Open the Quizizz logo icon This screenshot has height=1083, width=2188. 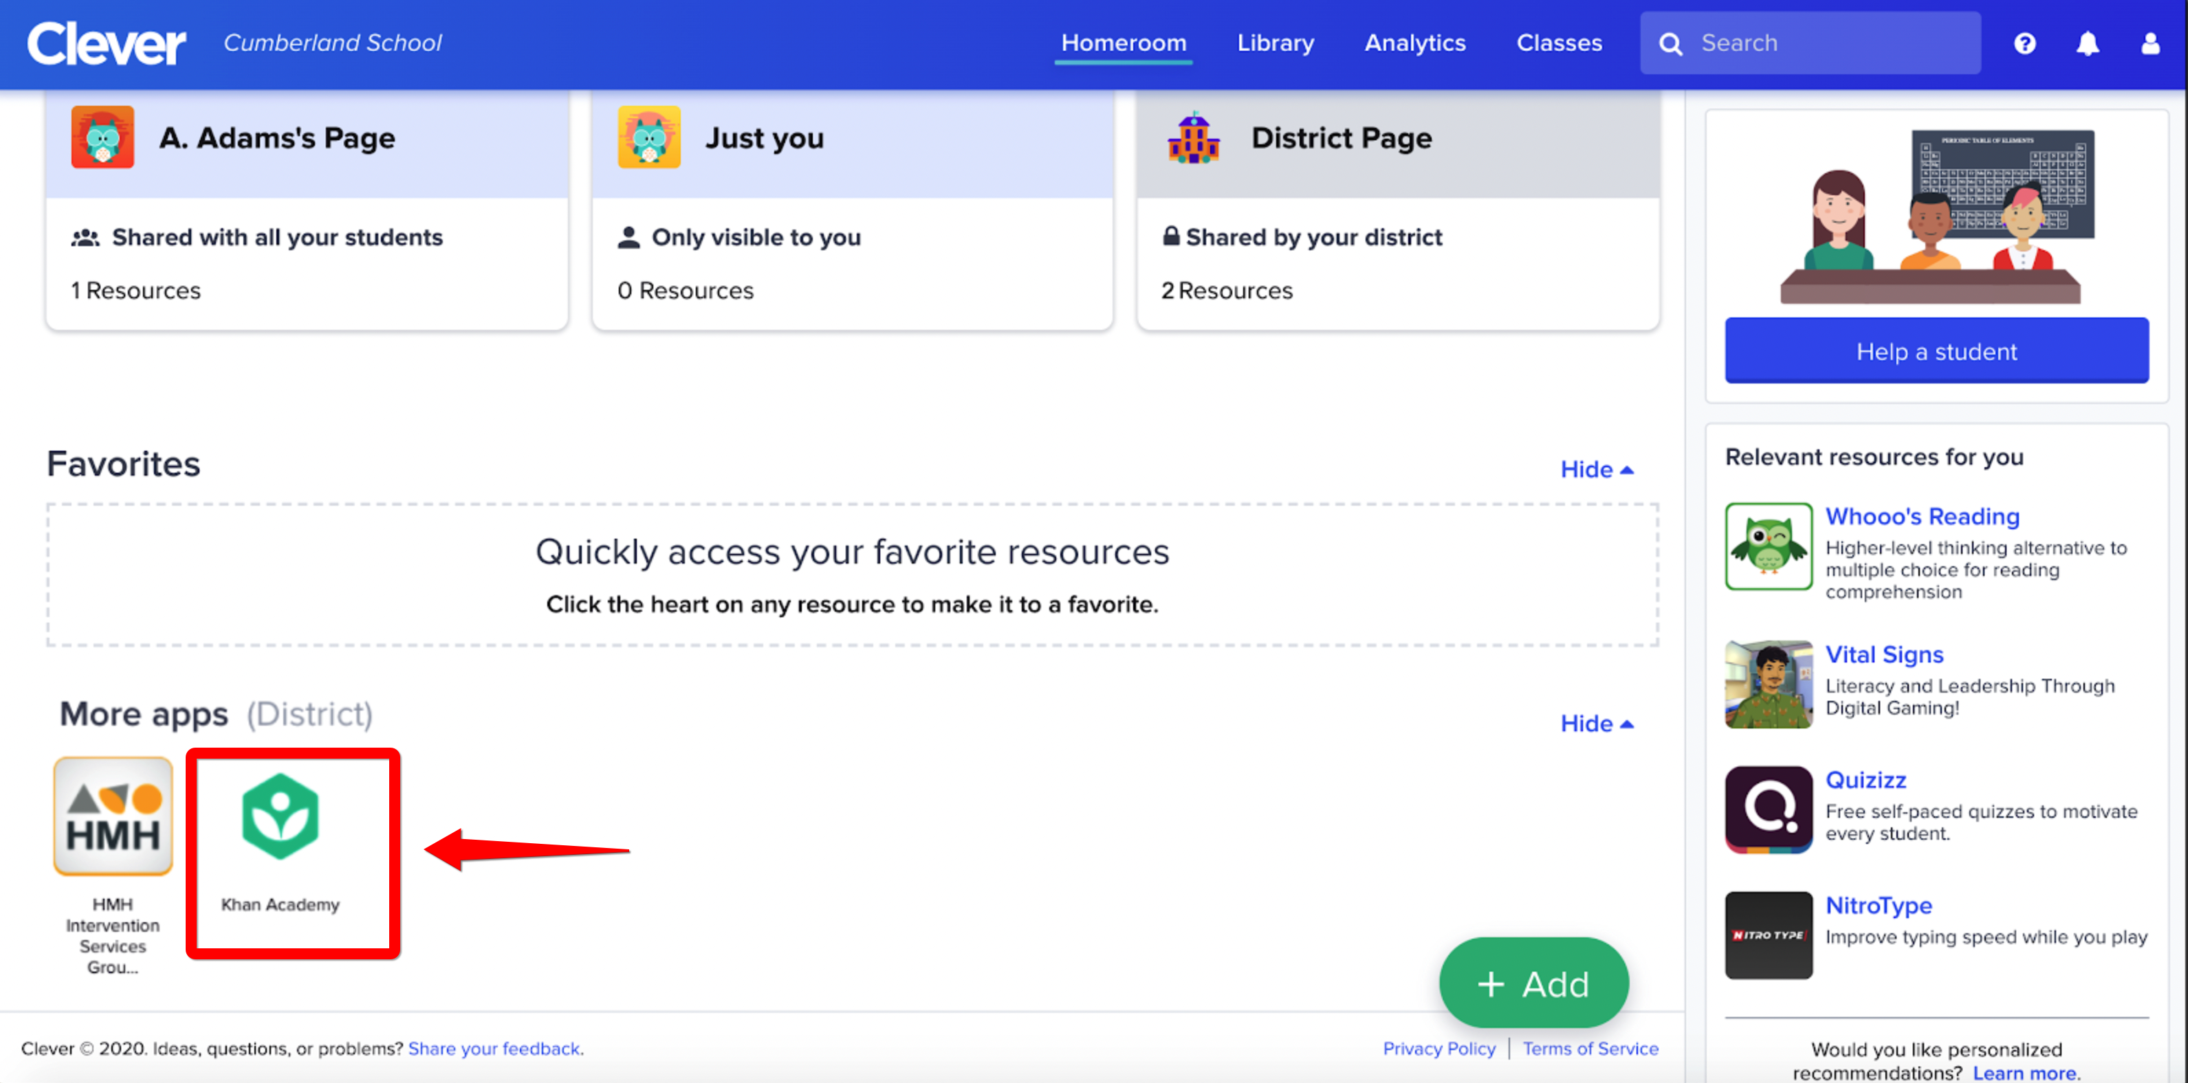click(x=1769, y=810)
